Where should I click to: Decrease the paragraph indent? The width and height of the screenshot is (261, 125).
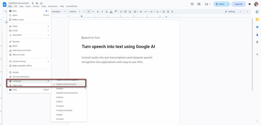coord(163,12)
